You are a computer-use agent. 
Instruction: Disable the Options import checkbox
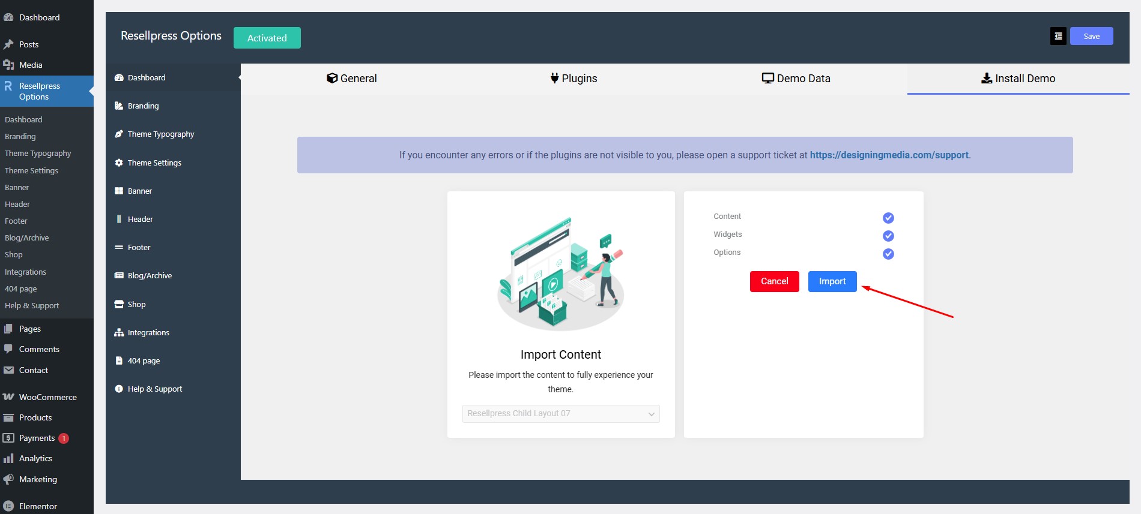click(888, 254)
